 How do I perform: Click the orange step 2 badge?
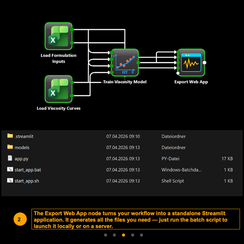19,219
